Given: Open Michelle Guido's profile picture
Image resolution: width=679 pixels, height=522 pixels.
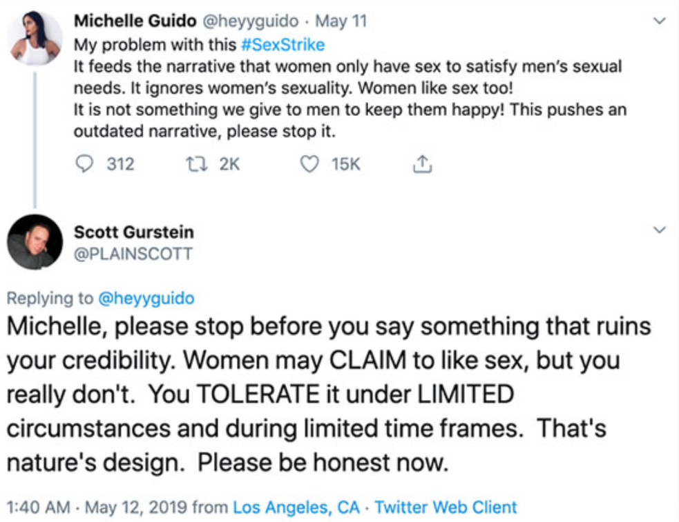Looking at the screenshot, I should tap(35, 39).
